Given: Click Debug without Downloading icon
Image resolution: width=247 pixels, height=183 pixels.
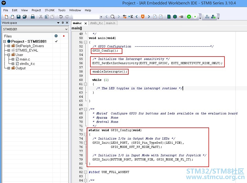Looking at the screenshot, I should tap(195, 16).
